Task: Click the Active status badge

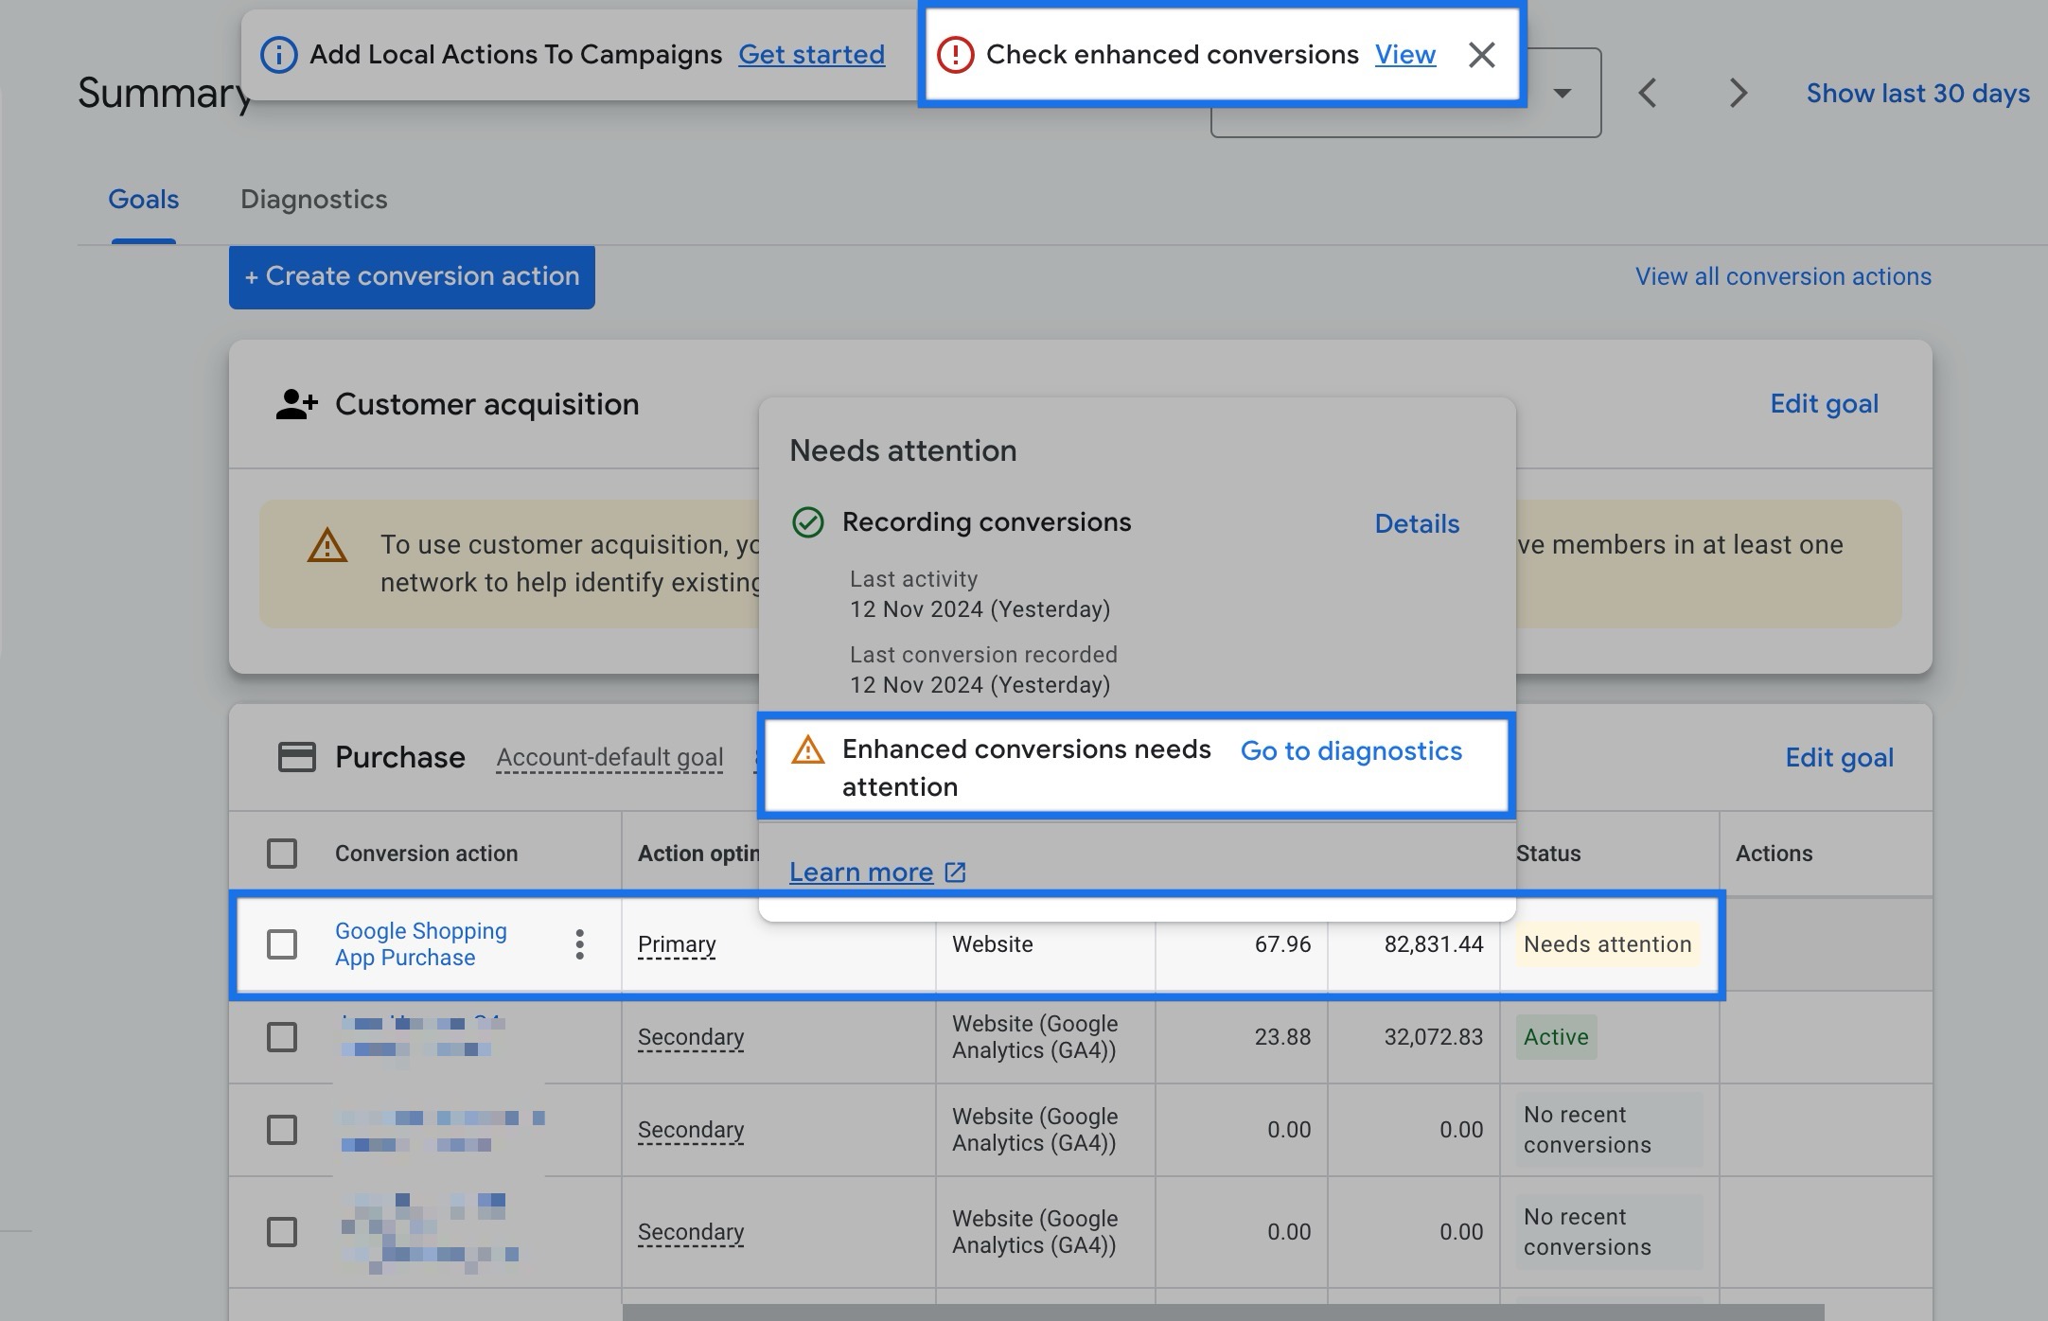Action: tap(1556, 1037)
